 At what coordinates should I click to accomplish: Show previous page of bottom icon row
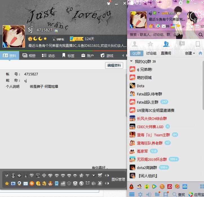point(105,183)
